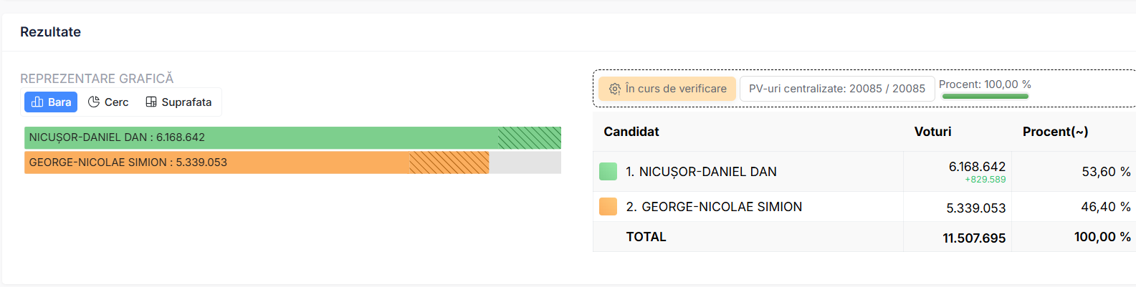Click the hatched section of the green bar
The image size is (1136, 287).
tap(530, 137)
